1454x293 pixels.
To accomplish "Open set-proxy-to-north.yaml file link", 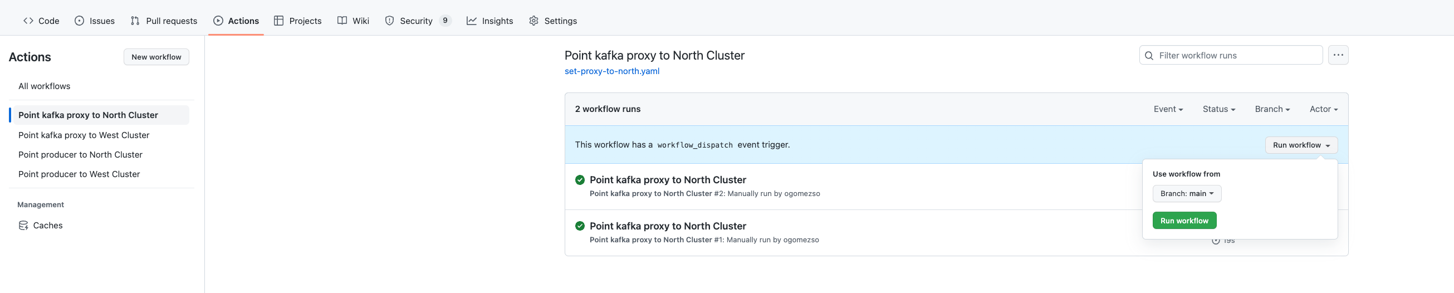I will click(x=612, y=71).
